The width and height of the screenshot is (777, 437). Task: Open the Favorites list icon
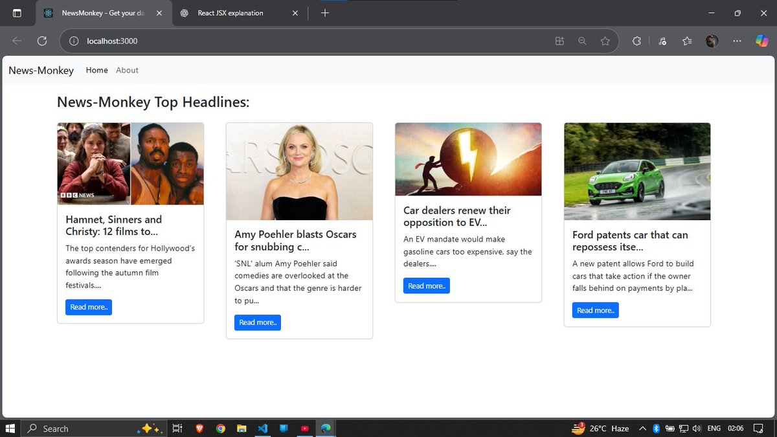(x=687, y=41)
